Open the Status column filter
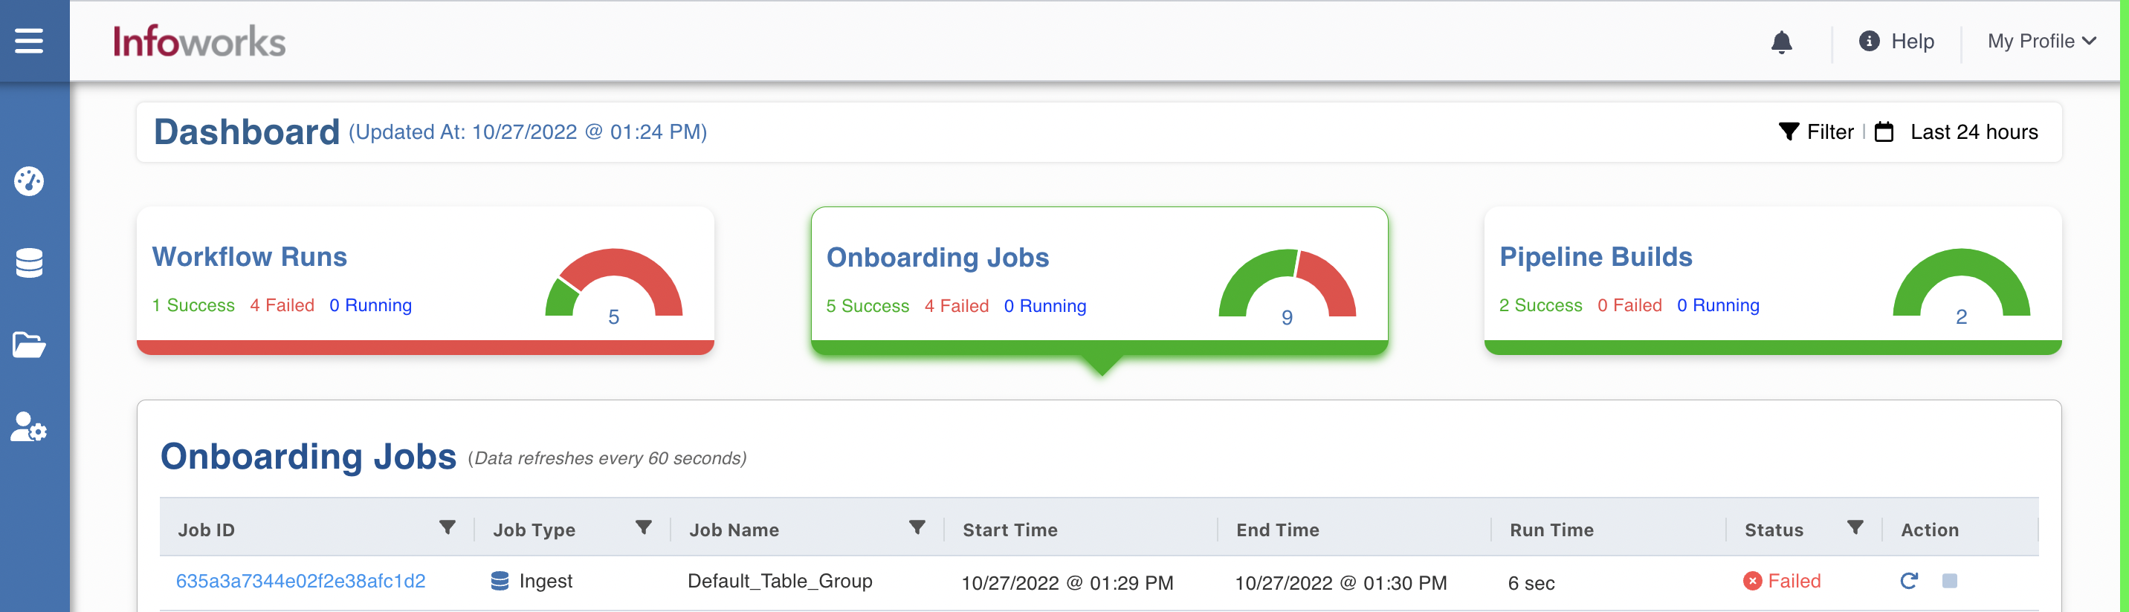The image size is (2129, 612). (x=1855, y=527)
